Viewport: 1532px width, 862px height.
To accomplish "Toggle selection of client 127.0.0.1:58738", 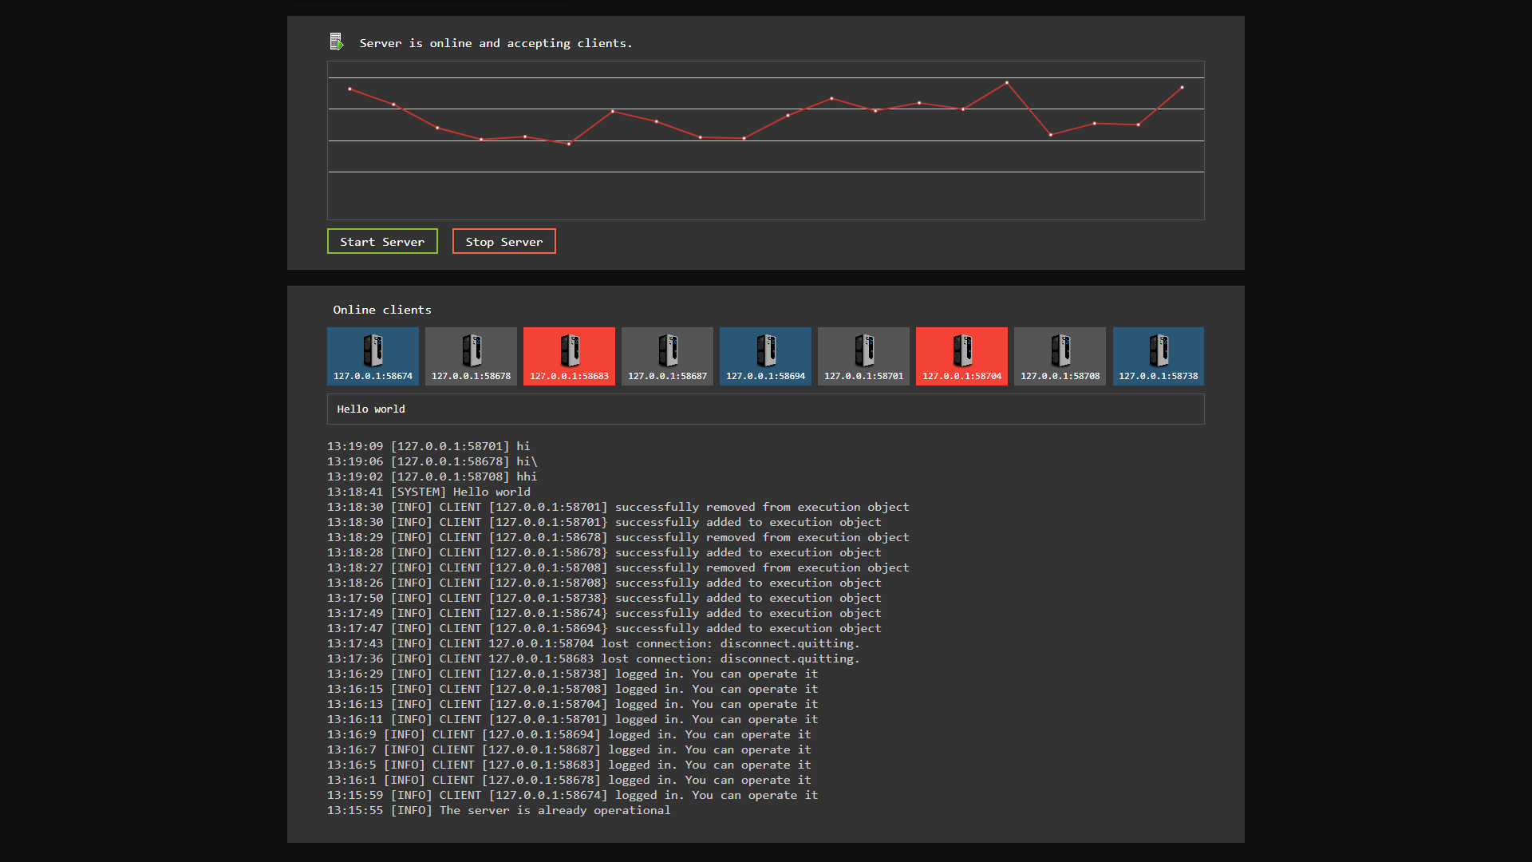I will pyautogui.click(x=1158, y=357).
